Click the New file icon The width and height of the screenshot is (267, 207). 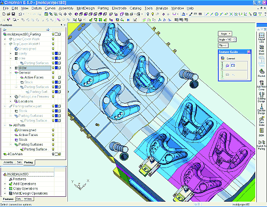(x=4, y=14)
